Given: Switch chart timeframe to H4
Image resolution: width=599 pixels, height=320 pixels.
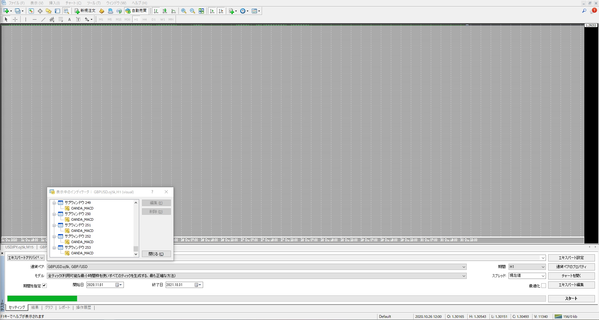Looking at the screenshot, I should [144, 19].
